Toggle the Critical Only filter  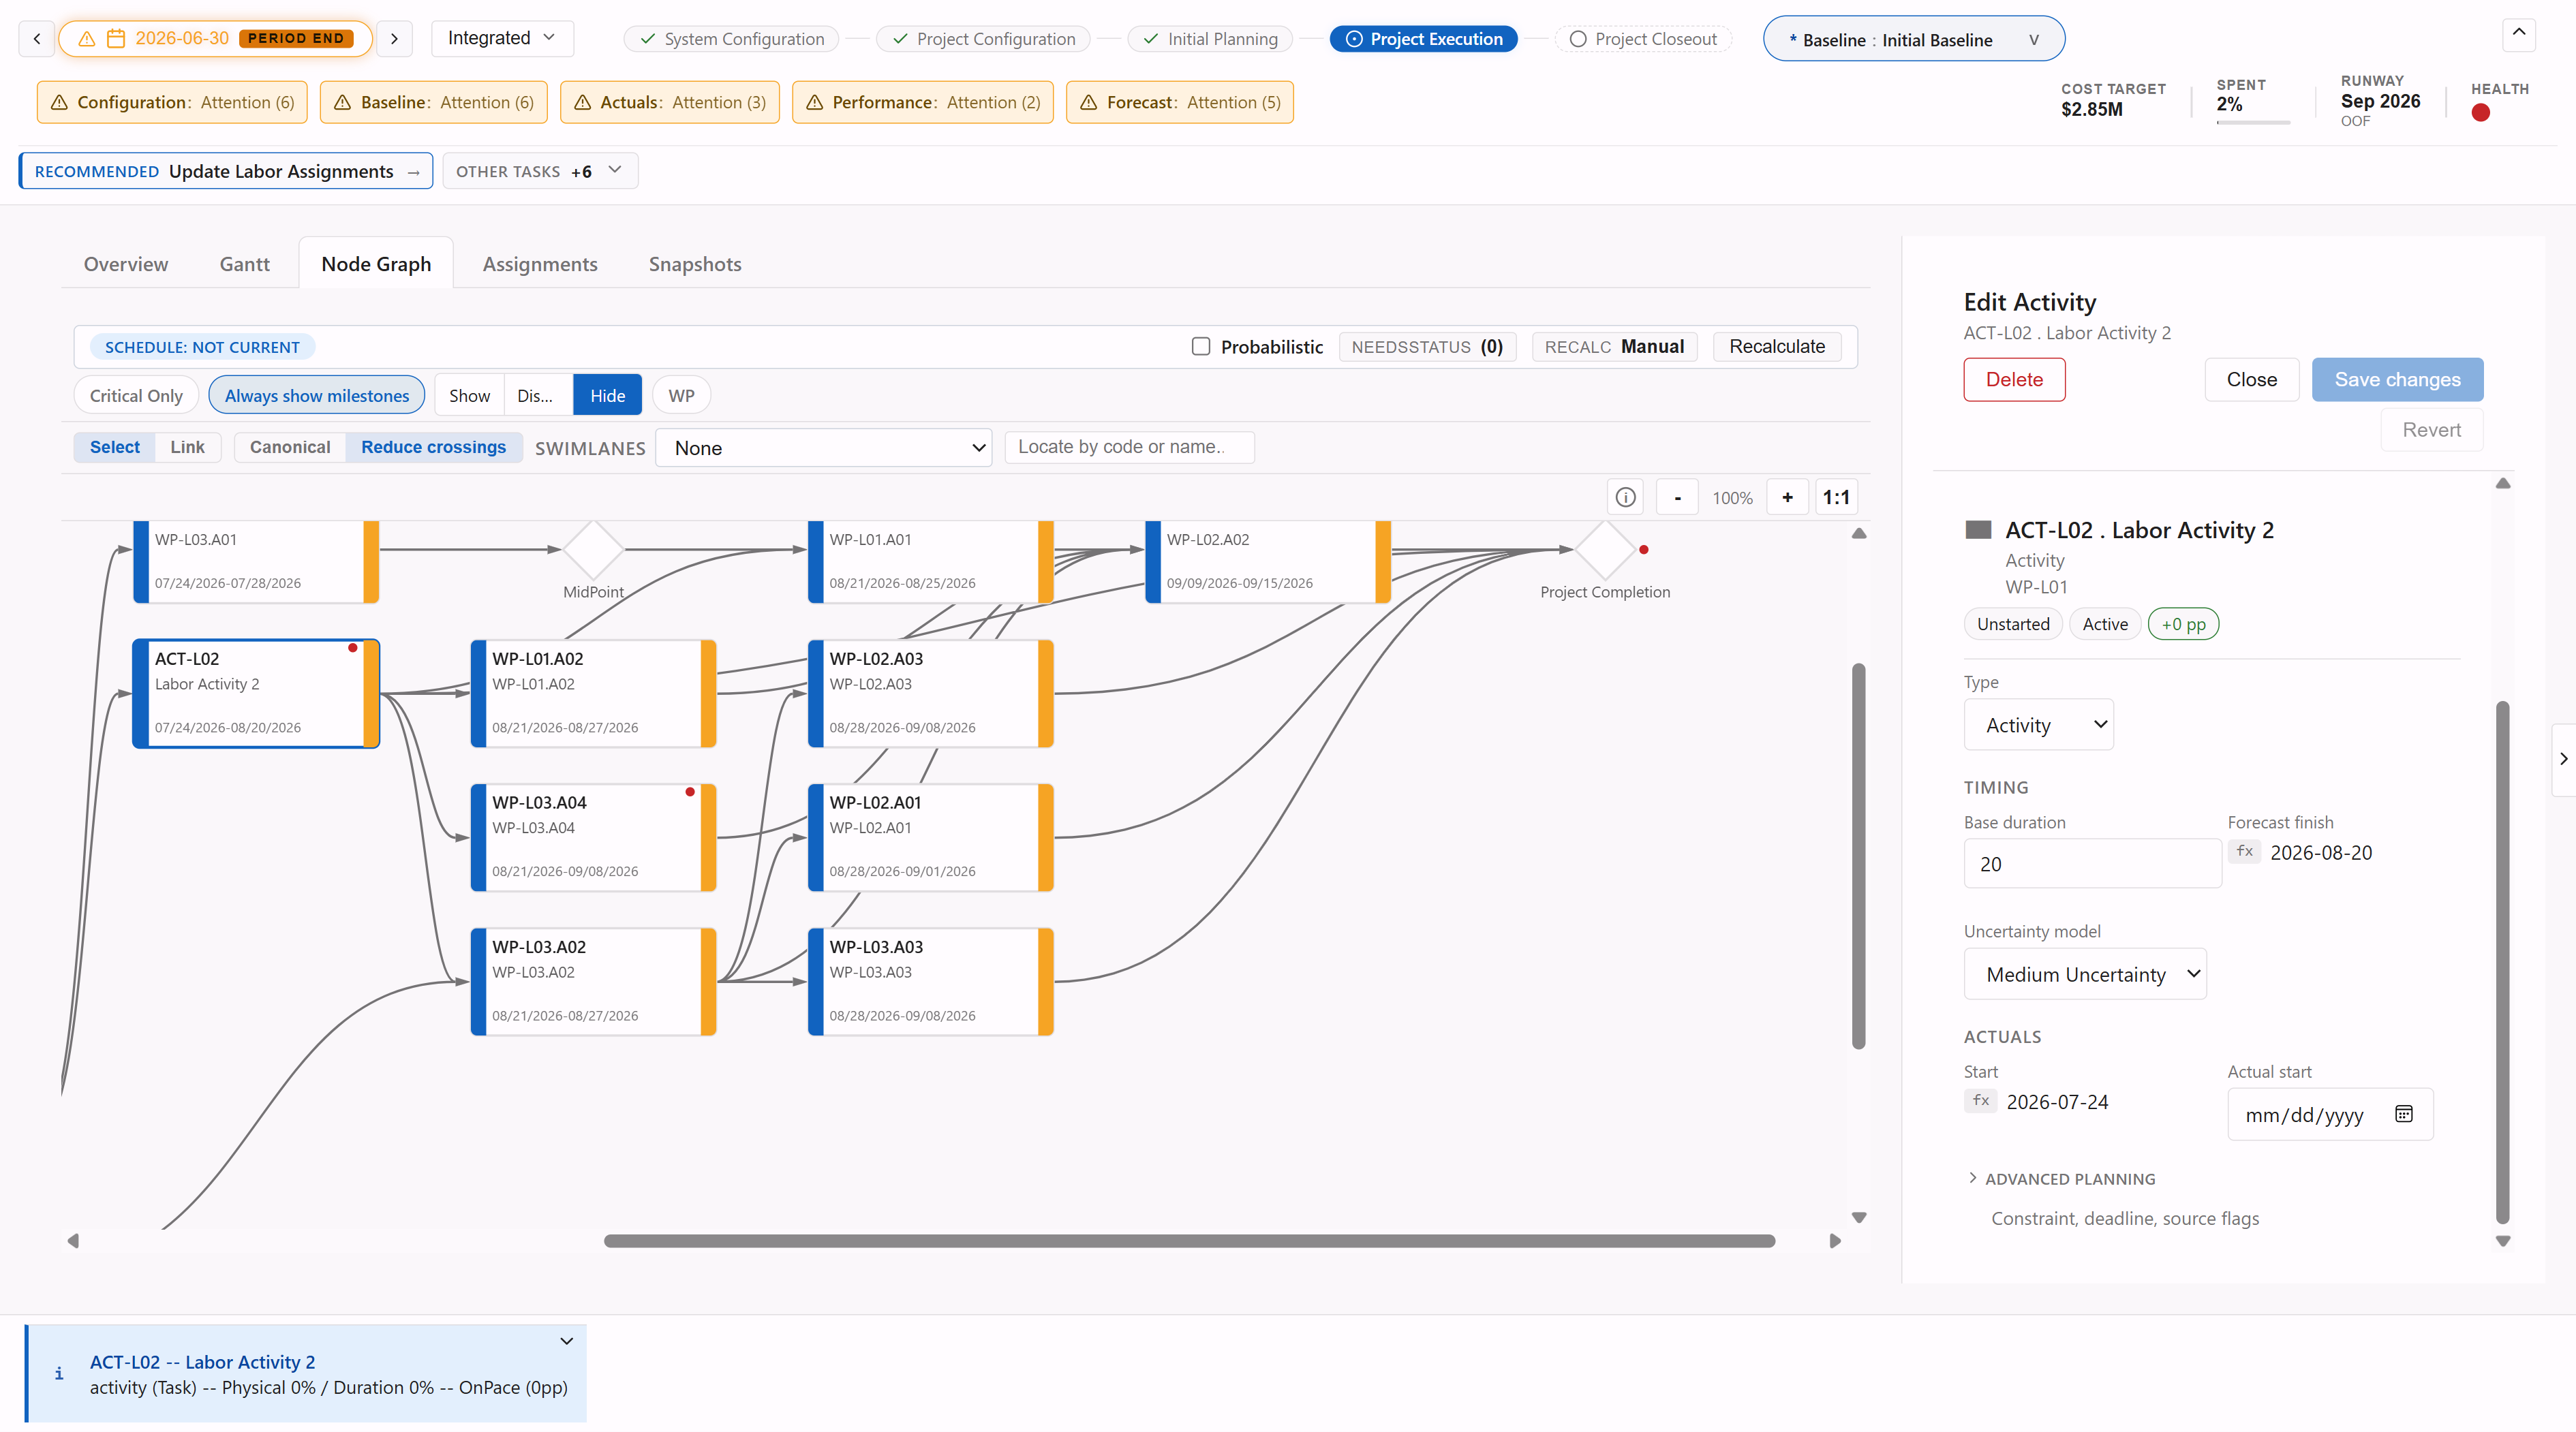(x=136, y=395)
